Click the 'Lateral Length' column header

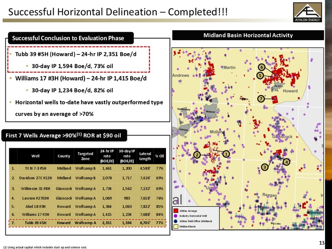pyautogui.click(x=145, y=156)
